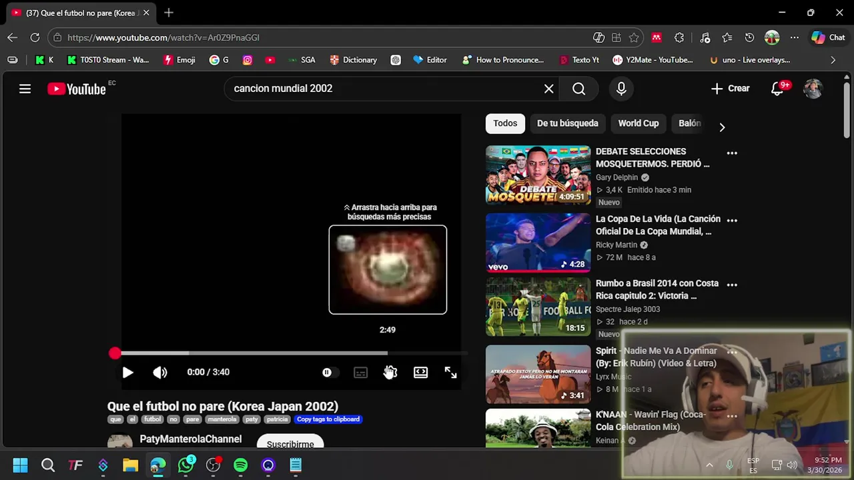Show more bookmarks with chevron
Viewport: 854px width, 480px height.
[833, 60]
